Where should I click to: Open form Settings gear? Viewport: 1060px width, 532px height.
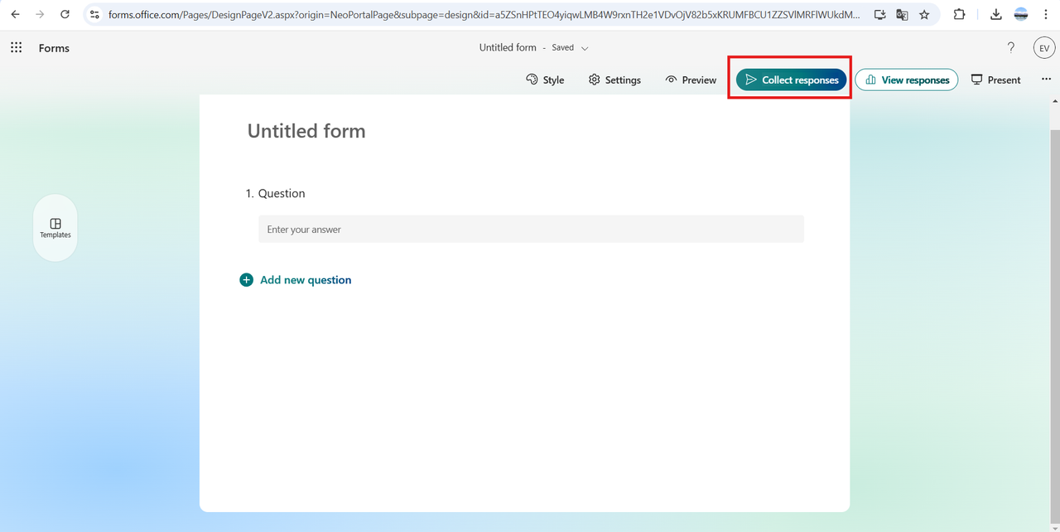614,80
